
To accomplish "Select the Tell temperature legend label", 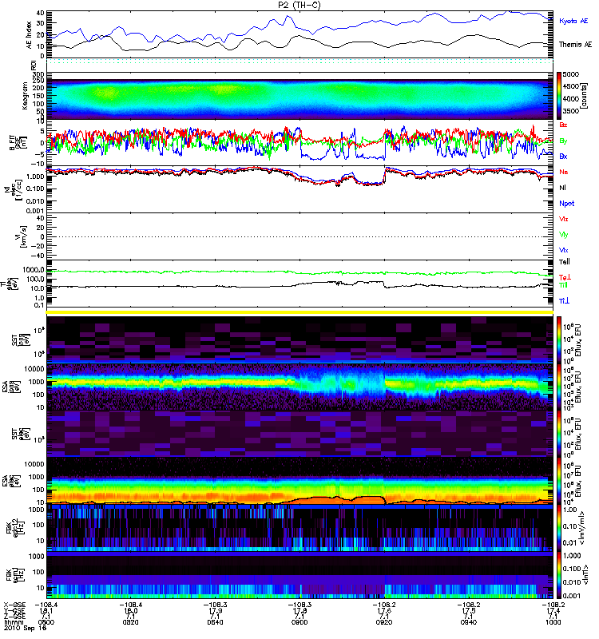I will point(565,262).
